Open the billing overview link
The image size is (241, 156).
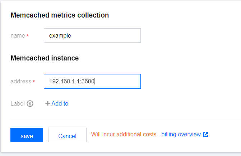[x=181, y=135]
